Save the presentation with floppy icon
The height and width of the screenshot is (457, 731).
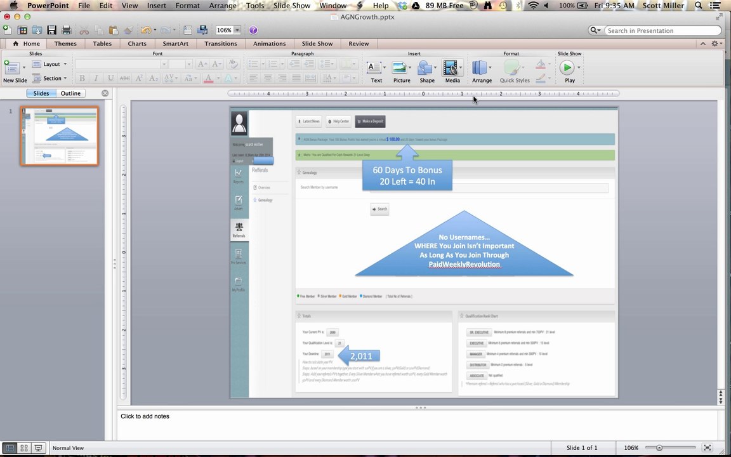[x=52, y=30]
